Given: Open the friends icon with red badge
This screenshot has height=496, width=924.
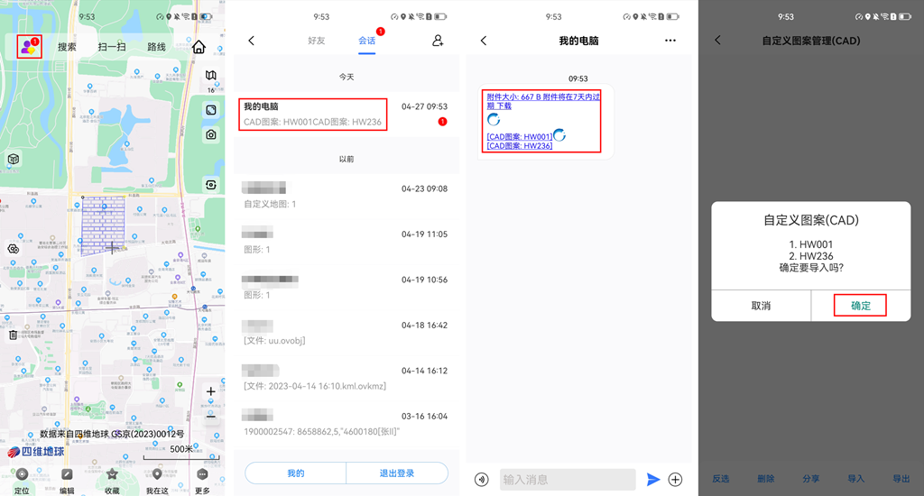Looking at the screenshot, I should coord(29,47).
